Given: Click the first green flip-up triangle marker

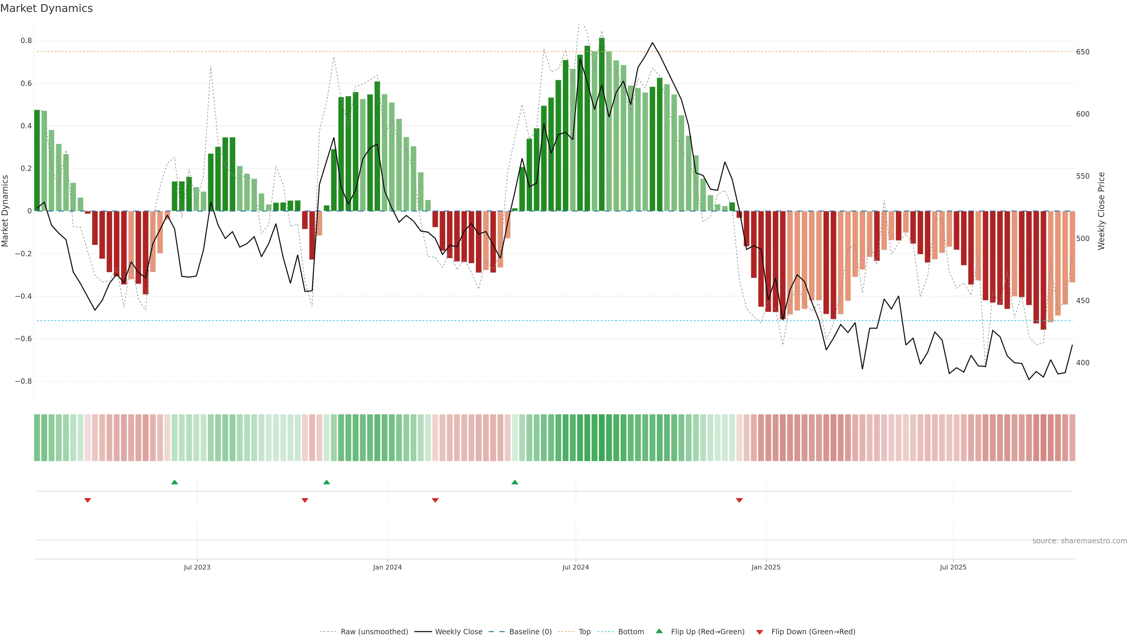Looking at the screenshot, I should click(174, 482).
